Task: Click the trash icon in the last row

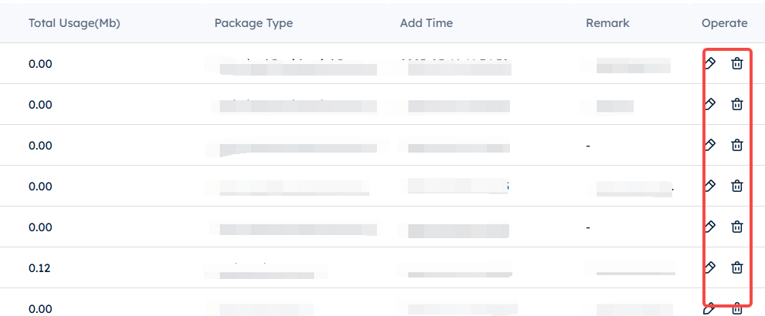Action: tap(736, 309)
